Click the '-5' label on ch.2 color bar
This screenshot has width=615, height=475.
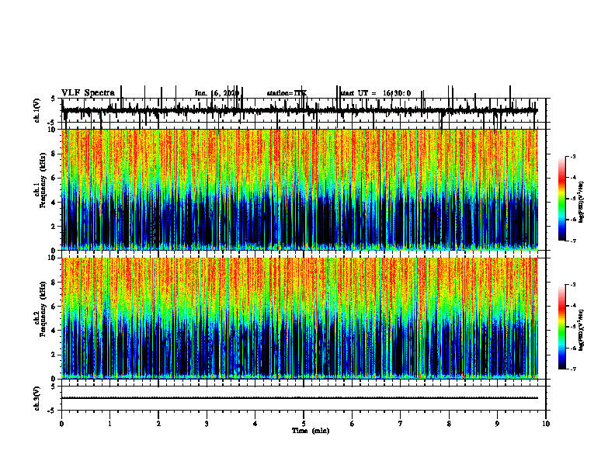[572, 327]
